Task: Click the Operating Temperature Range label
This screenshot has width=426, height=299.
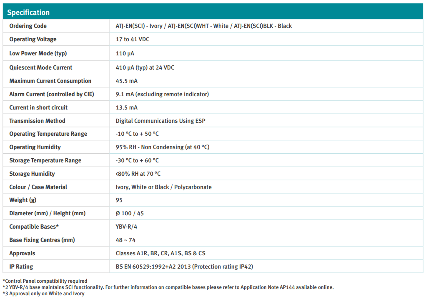Action: pos(48,134)
